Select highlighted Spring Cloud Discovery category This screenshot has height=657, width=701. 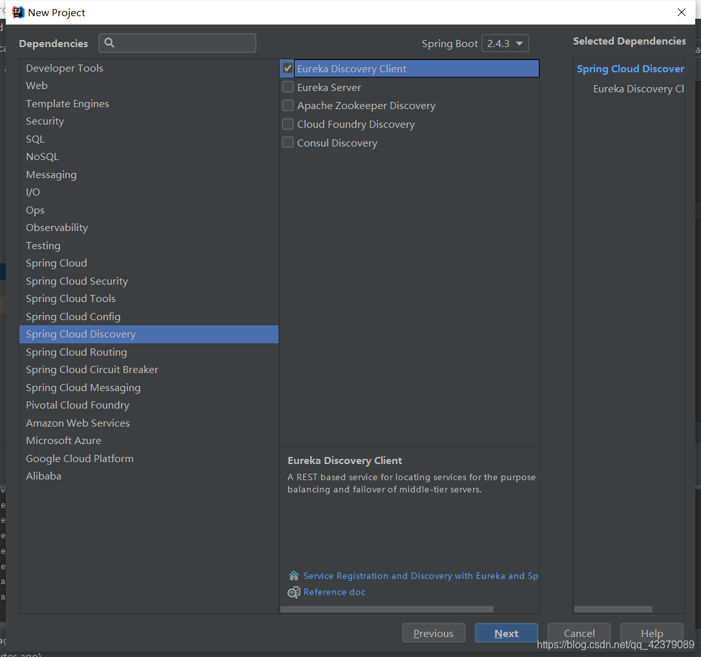149,334
